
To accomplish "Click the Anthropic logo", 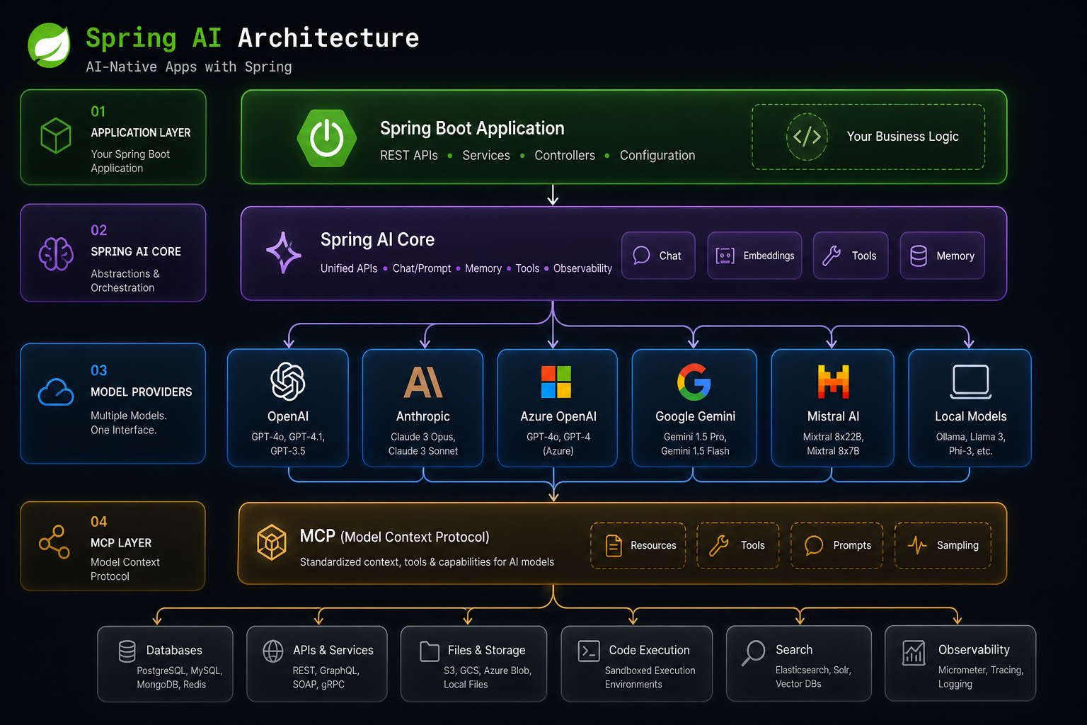I will pyautogui.click(x=423, y=382).
